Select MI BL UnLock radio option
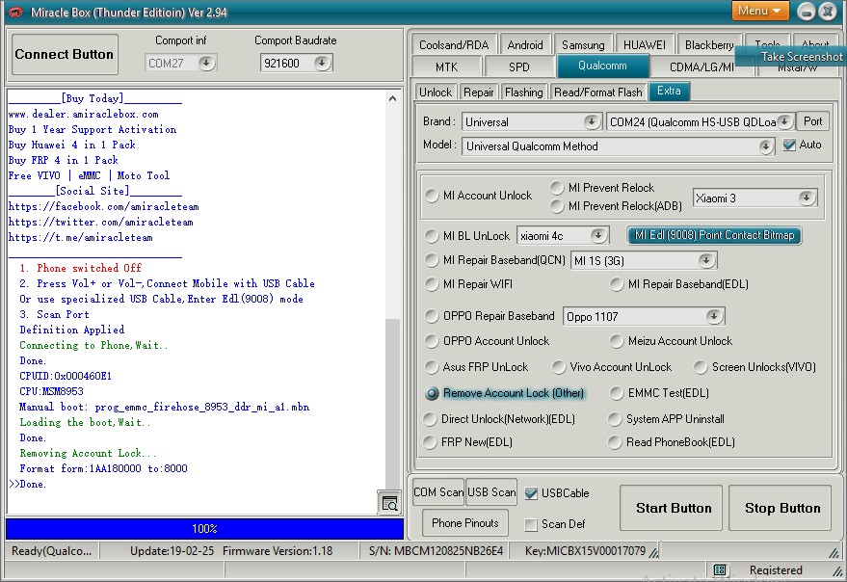 [432, 236]
